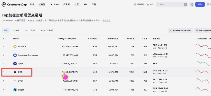Viewport: 211px width, 96px height.
Task: Click the search magnifier icon
Action: coord(158,4)
